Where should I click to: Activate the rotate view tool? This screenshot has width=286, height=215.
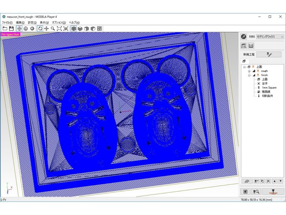[x=40, y=29]
